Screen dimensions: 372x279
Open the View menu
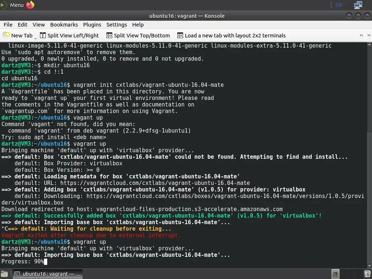[x=39, y=25]
